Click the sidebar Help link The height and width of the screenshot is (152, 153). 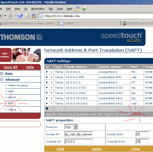30,67
